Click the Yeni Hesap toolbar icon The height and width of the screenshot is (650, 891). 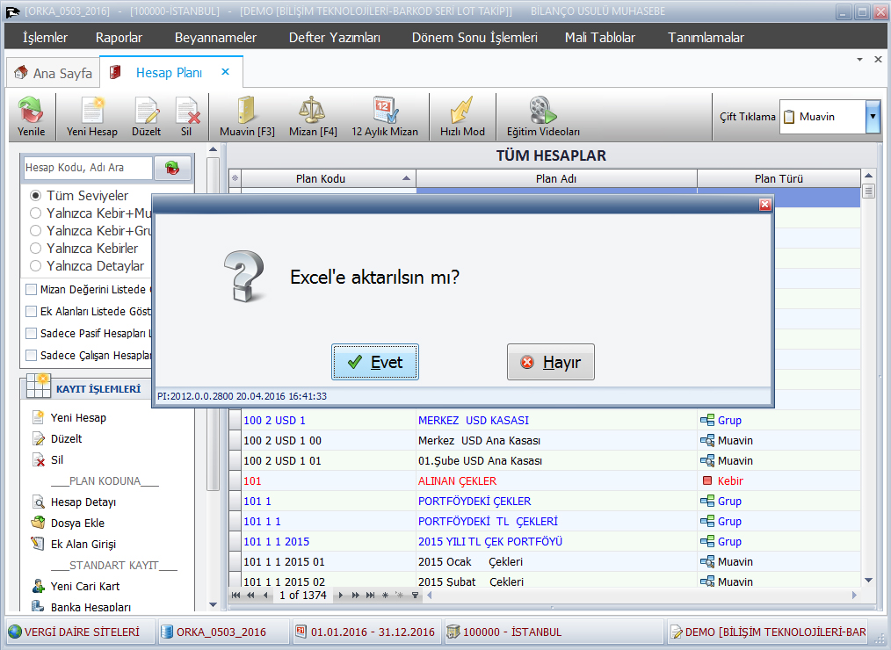point(91,117)
